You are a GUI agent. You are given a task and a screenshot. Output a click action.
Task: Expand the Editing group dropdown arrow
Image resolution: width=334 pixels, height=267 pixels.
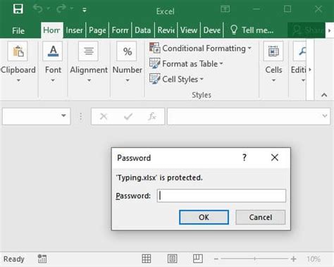303,80
